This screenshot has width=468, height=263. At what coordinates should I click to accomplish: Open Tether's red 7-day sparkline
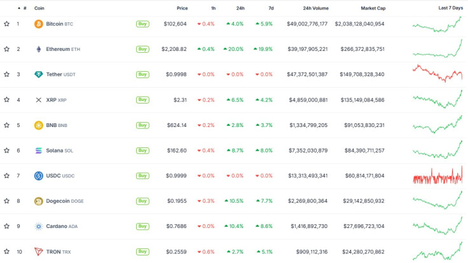point(437,73)
